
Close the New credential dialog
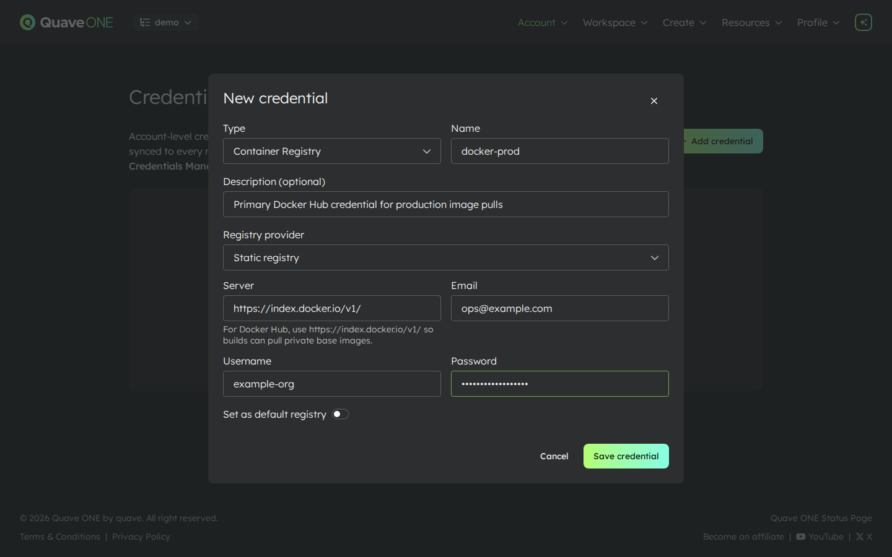[x=654, y=101]
